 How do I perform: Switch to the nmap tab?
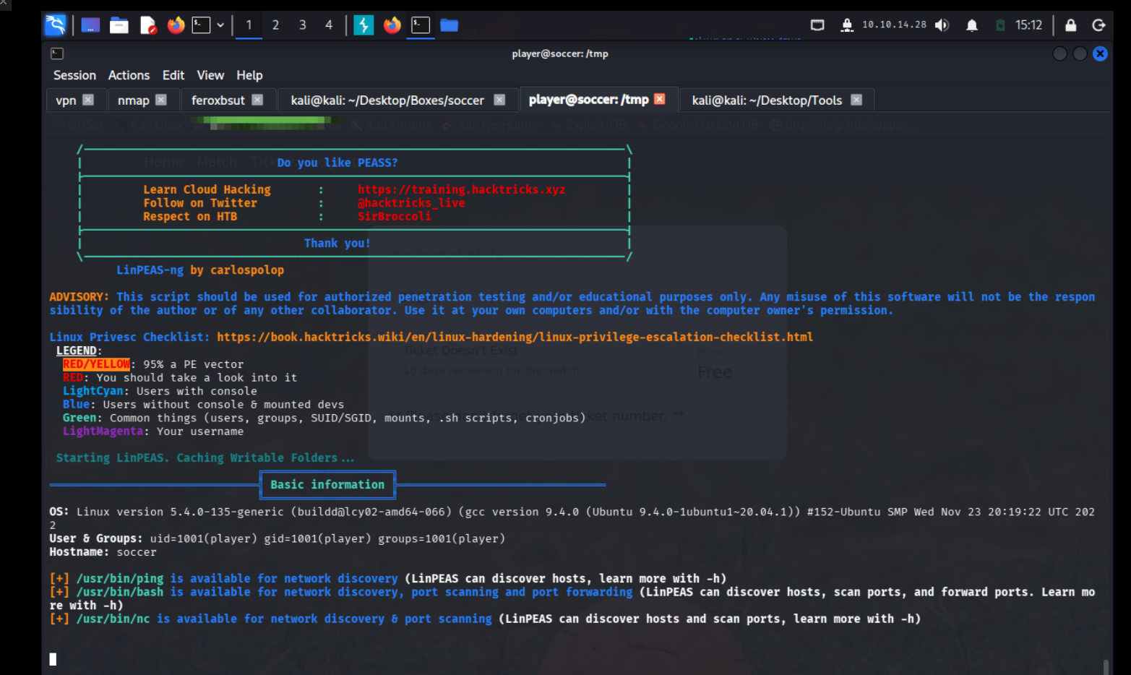pyautogui.click(x=134, y=100)
